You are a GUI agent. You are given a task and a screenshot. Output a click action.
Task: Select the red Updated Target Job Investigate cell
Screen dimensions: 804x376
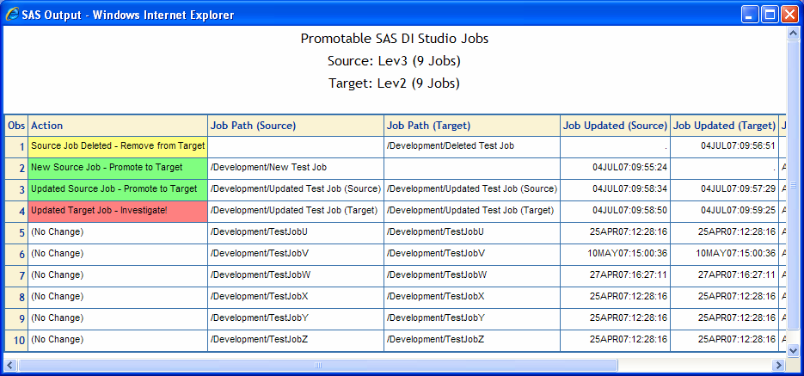[x=118, y=212]
